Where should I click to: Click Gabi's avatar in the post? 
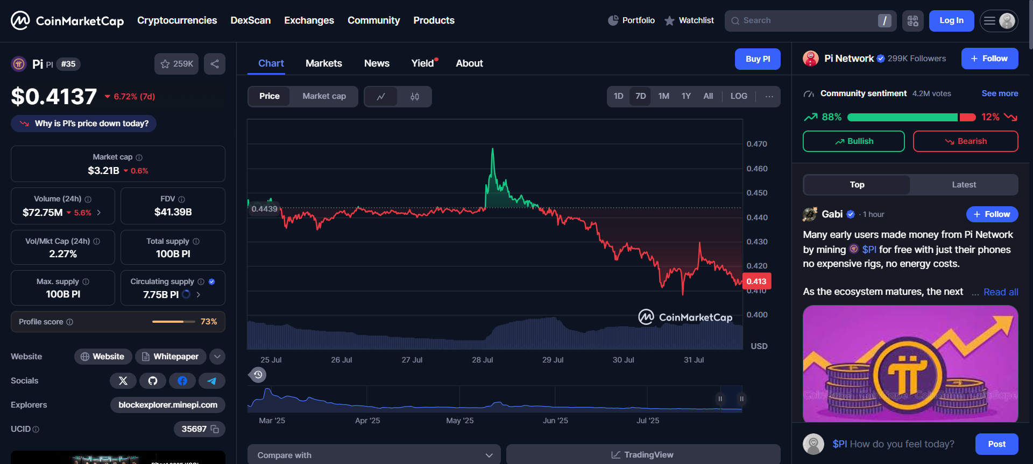[x=810, y=214]
